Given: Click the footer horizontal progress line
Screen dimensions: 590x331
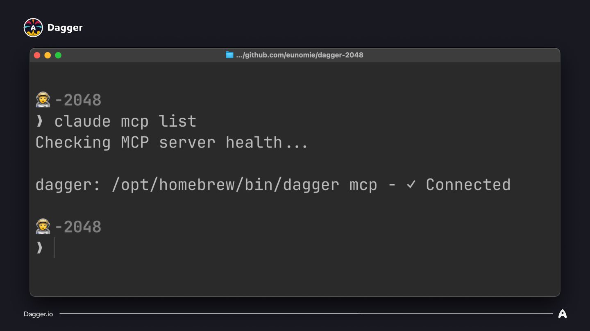Looking at the screenshot, I should click(x=306, y=314).
